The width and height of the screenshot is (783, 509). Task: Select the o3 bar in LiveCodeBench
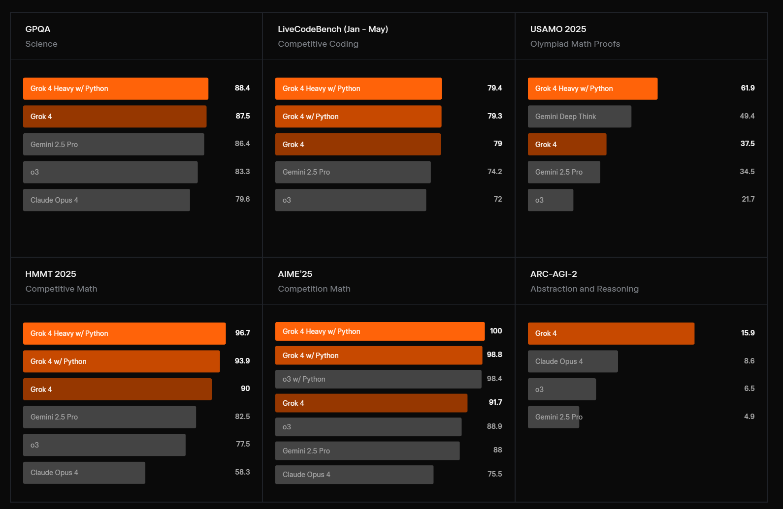click(351, 200)
